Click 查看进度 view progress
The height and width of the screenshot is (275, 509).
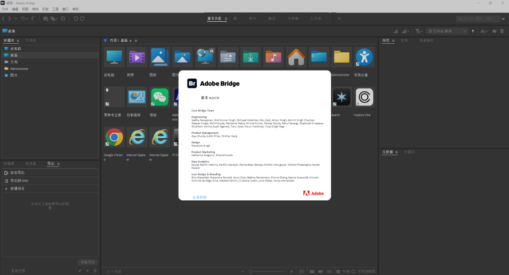pyautogui.click(x=18, y=271)
